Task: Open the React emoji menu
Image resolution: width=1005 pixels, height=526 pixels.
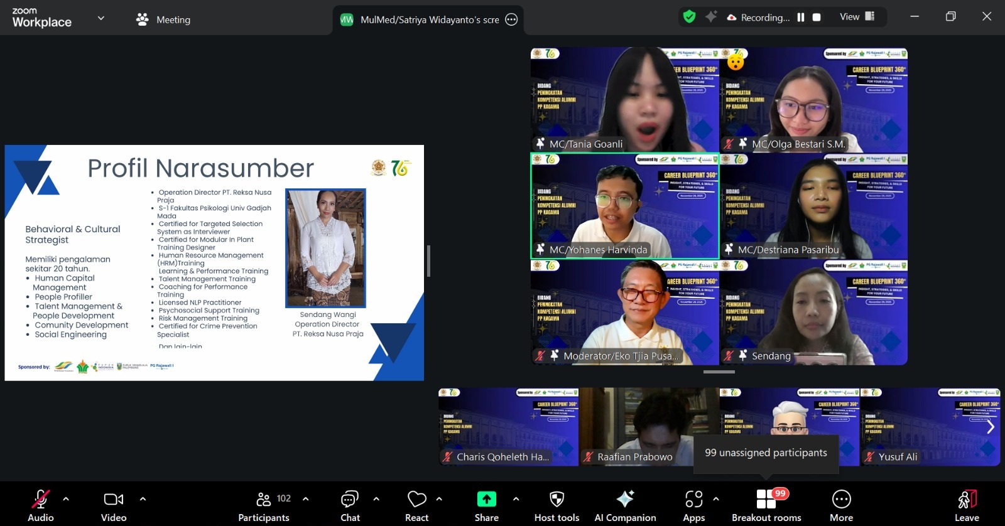Action: (416, 504)
